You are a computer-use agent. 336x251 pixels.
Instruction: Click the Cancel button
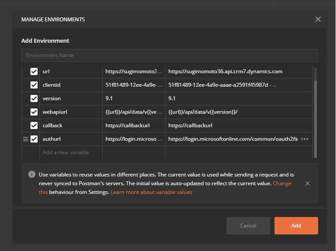[x=248, y=226]
